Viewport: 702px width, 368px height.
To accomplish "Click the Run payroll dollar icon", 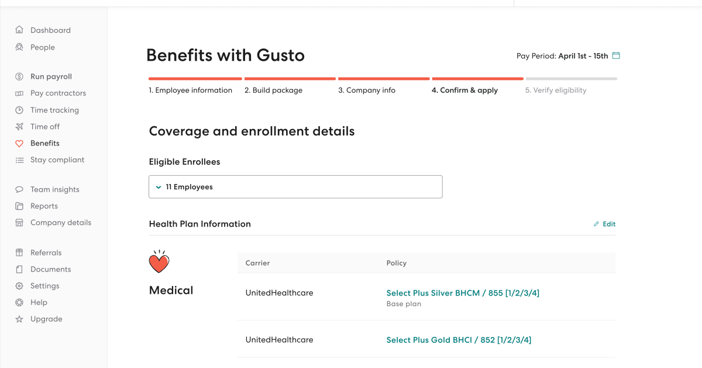I will (19, 77).
